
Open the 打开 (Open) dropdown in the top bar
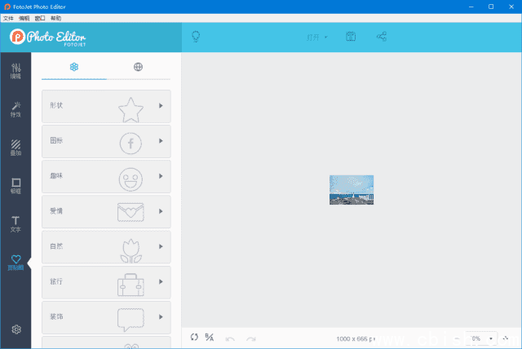pyautogui.click(x=317, y=37)
